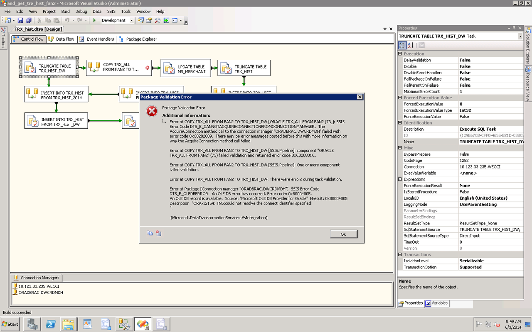
Task: Click the Start Page toolbar icon
Action: [x=166, y=20]
